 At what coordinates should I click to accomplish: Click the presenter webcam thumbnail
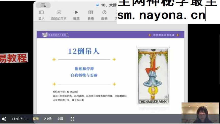coord(200,113)
